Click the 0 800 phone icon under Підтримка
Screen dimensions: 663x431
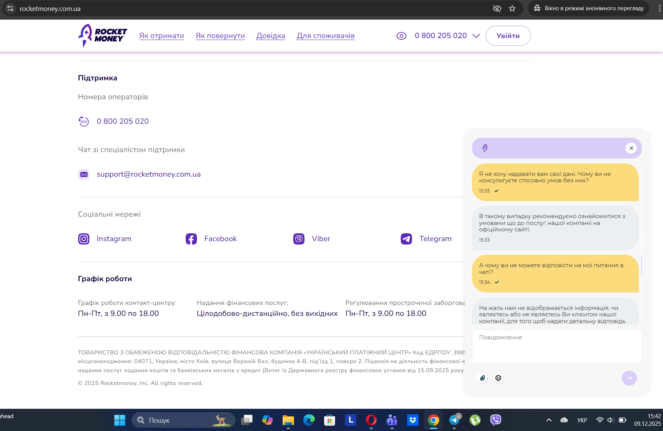[x=84, y=122]
